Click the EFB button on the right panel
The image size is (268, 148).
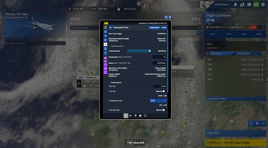coord(236,133)
